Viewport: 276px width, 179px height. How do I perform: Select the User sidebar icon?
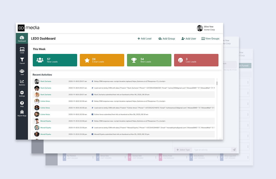pyautogui.click(x=22, y=72)
